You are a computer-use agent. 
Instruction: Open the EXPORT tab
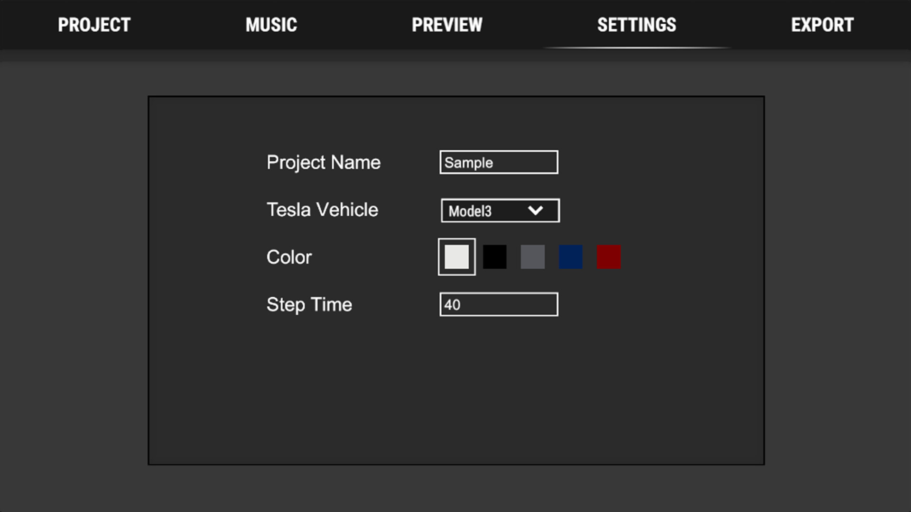tap(823, 25)
